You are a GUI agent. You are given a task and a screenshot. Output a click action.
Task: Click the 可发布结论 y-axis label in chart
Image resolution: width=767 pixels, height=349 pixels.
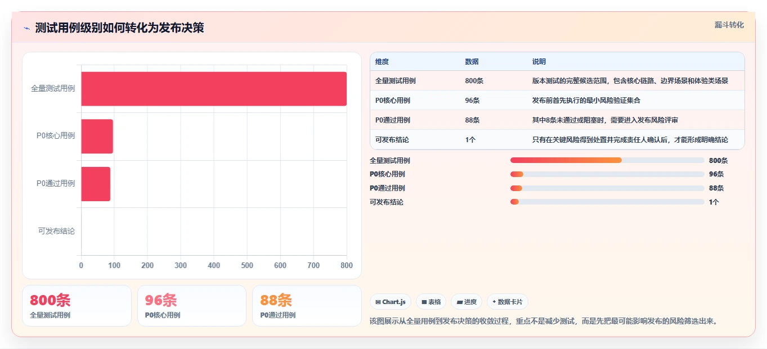57,231
